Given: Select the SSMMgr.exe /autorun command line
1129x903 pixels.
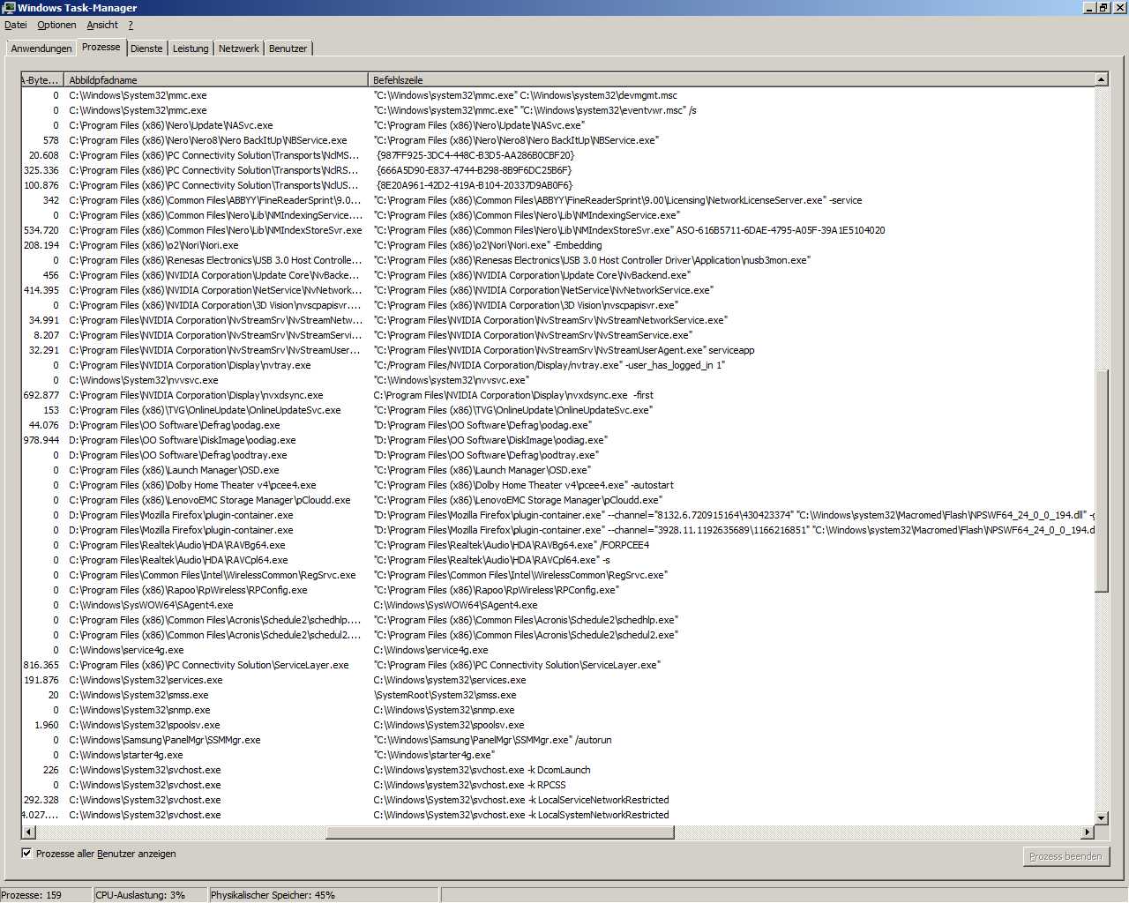Looking at the screenshot, I should click(x=493, y=740).
